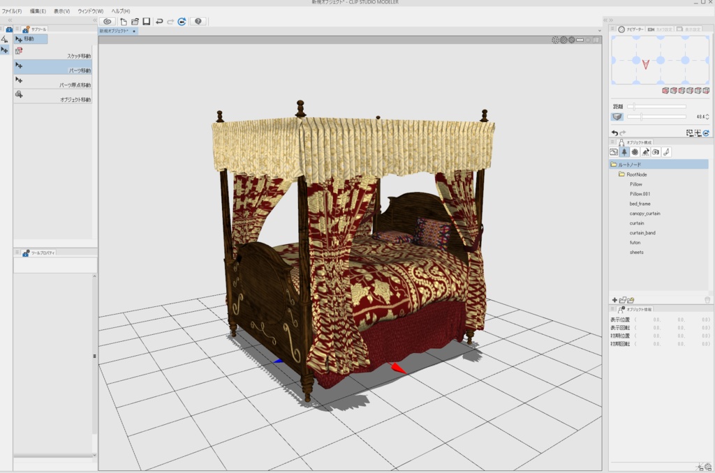
Task: Toggle the tree view button in object structure panel
Action: pyautogui.click(x=624, y=152)
